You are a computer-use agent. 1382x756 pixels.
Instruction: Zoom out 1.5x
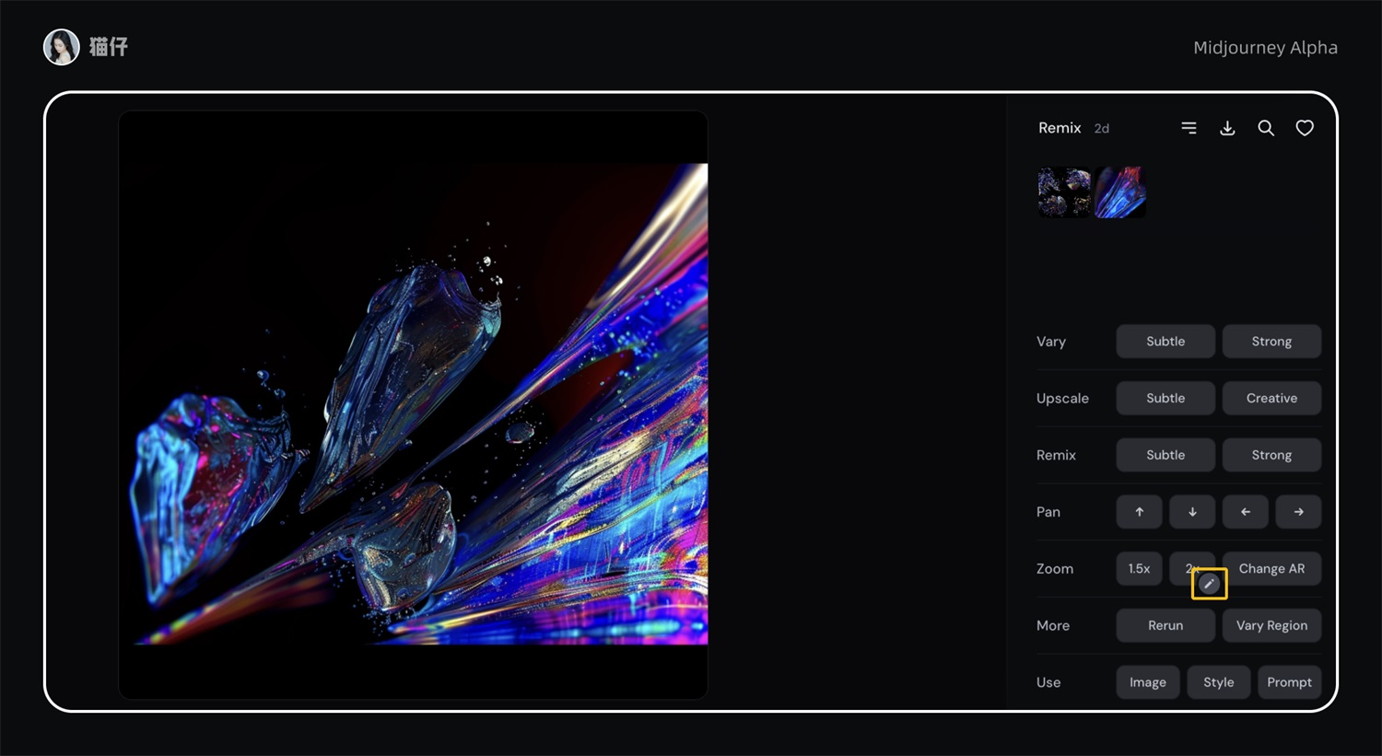click(x=1139, y=569)
